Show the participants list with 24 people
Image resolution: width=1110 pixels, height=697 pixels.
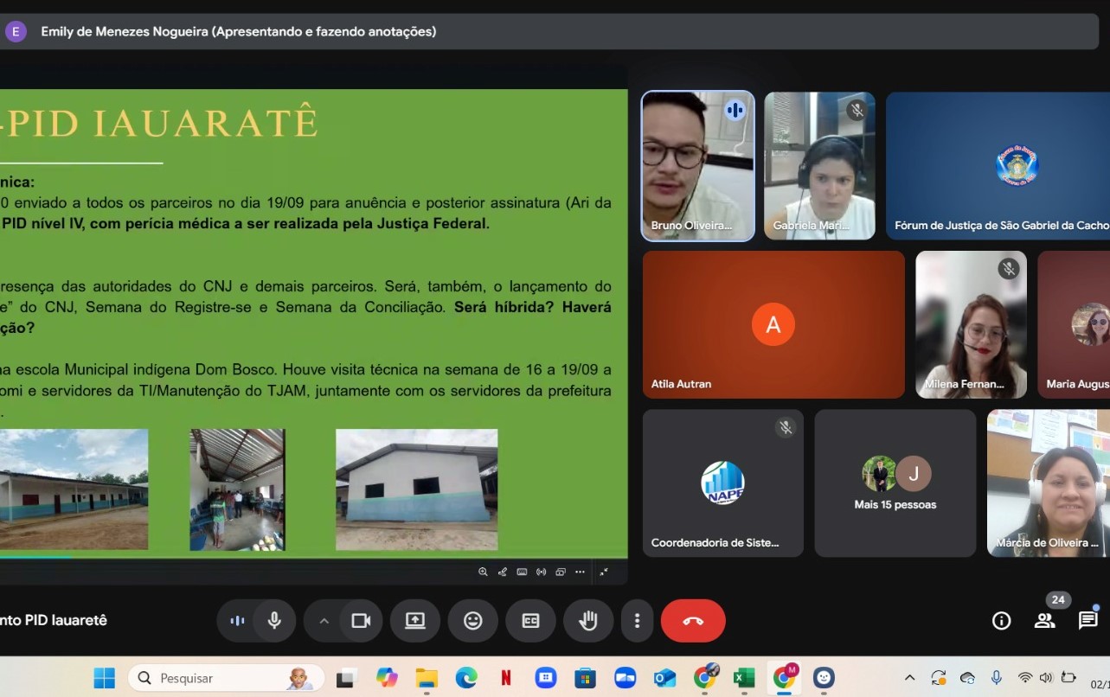1045,620
